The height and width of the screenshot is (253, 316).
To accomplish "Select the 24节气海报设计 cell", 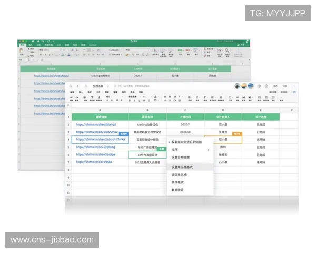I will pos(147,155).
